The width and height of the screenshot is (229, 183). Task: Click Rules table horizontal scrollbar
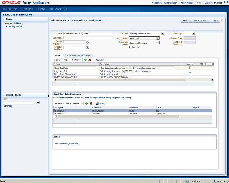tap(121, 80)
